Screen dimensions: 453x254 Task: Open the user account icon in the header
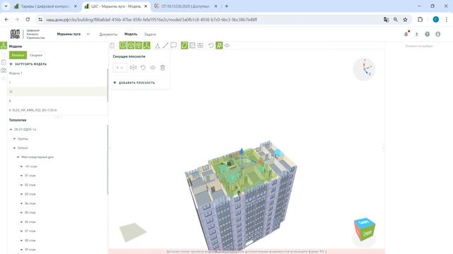click(x=438, y=34)
